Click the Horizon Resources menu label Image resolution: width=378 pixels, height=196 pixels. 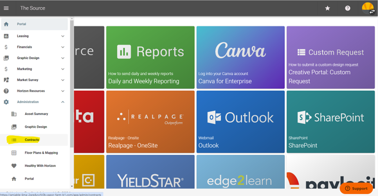click(31, 91)
